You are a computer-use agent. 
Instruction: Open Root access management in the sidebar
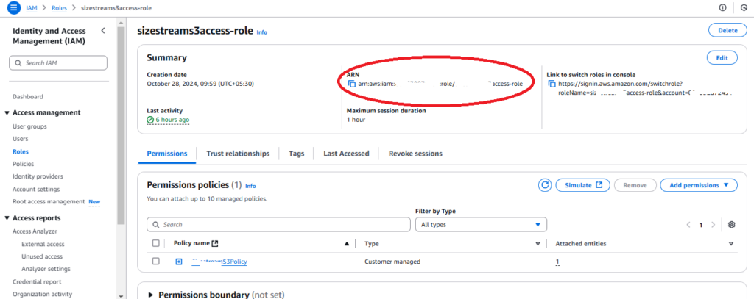pos(49,201)
